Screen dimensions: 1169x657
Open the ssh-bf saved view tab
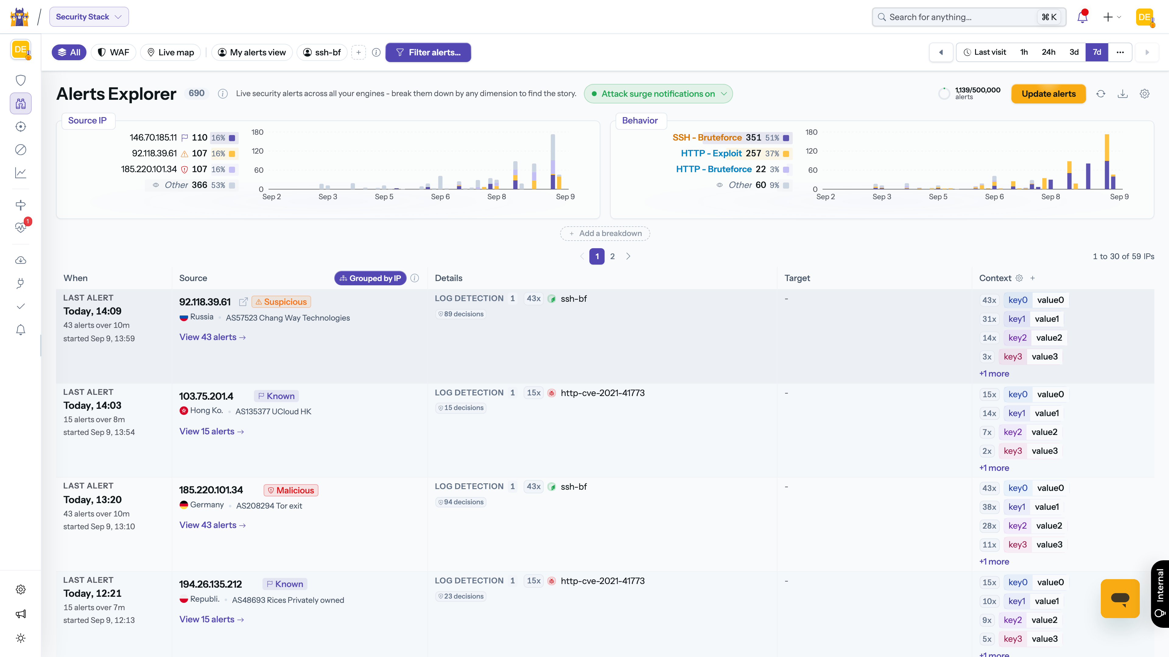322,52
